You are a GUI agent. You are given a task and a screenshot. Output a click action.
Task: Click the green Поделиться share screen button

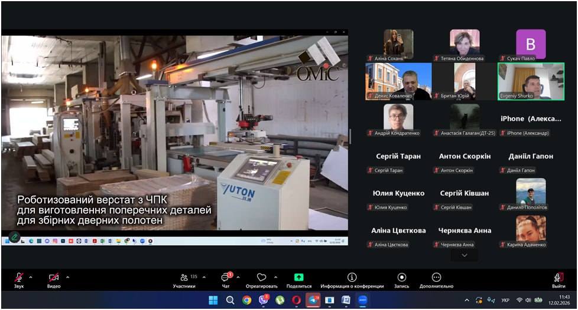[x=298, y=278]
